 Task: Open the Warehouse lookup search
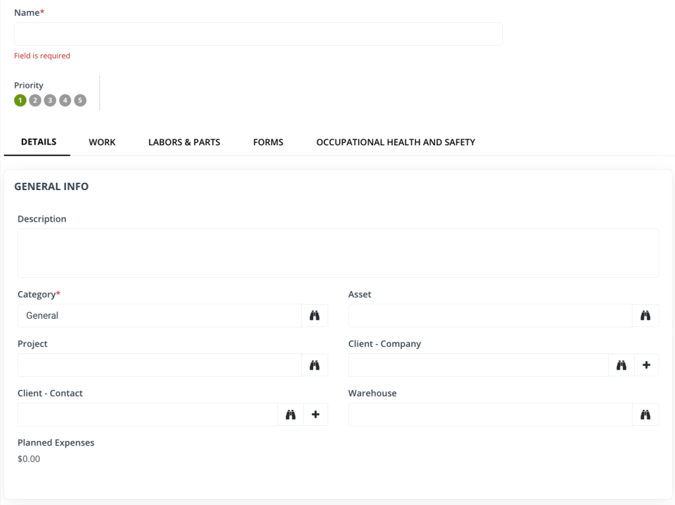[x=645, y=415]
